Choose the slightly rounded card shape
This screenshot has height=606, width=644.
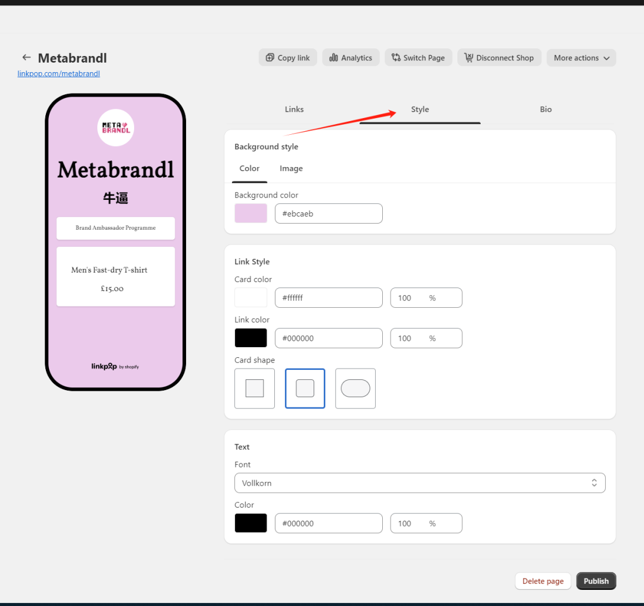[305, 388]
